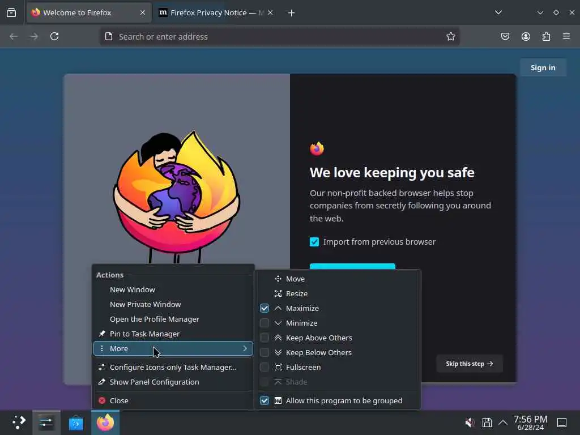The height and width of the screenshot is (435, 580).
Task: Open Configure Icons-only Task Manager
Action: (x=173, y=367)
